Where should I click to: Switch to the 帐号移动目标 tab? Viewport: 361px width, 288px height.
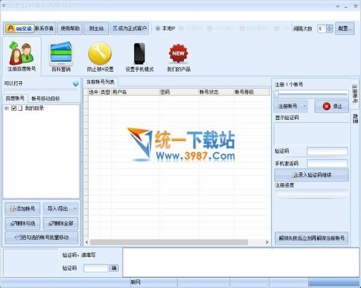(45, 99)
